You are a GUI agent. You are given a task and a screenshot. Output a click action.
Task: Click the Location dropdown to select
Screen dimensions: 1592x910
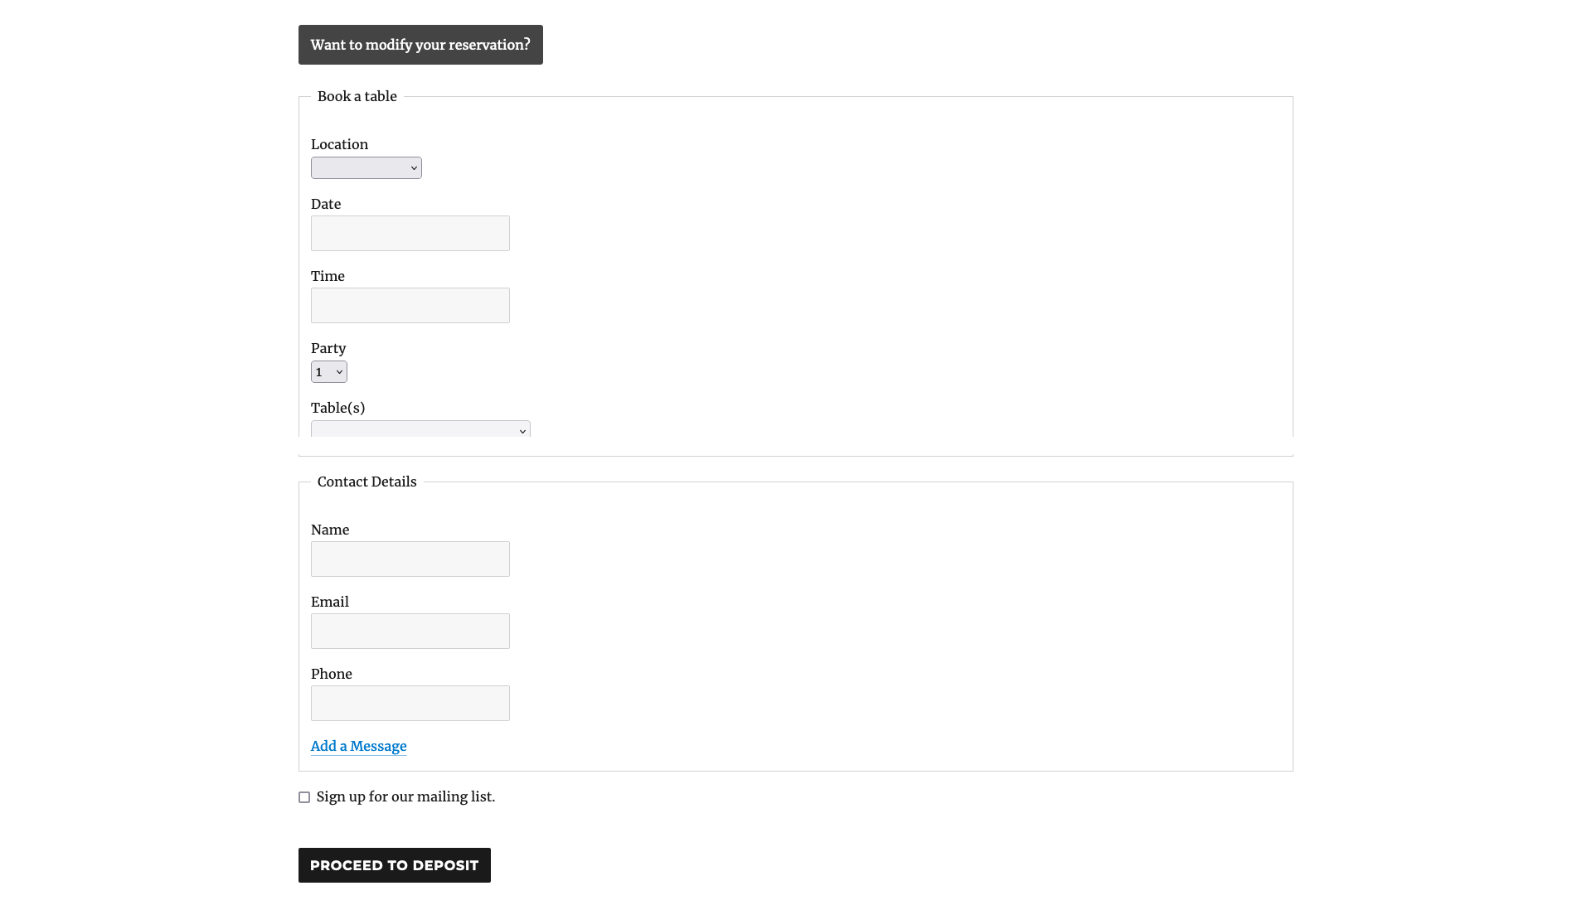[366, 167]
